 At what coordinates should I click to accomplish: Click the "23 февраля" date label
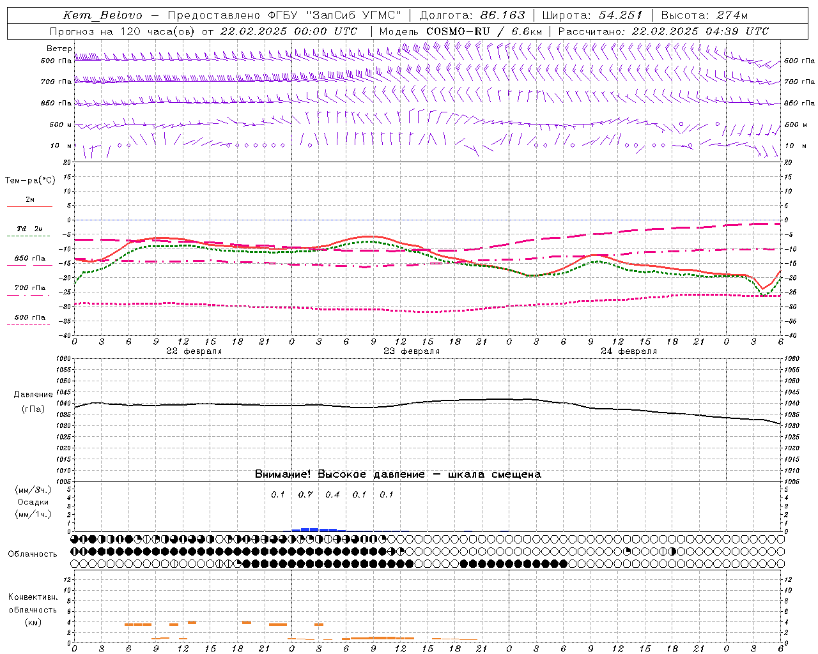click(412, 351)
